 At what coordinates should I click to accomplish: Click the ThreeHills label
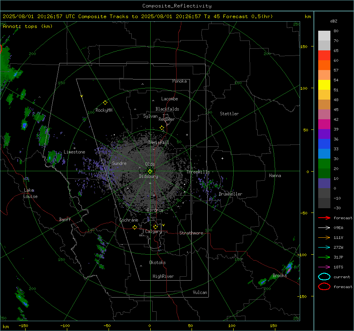point(198,172)
